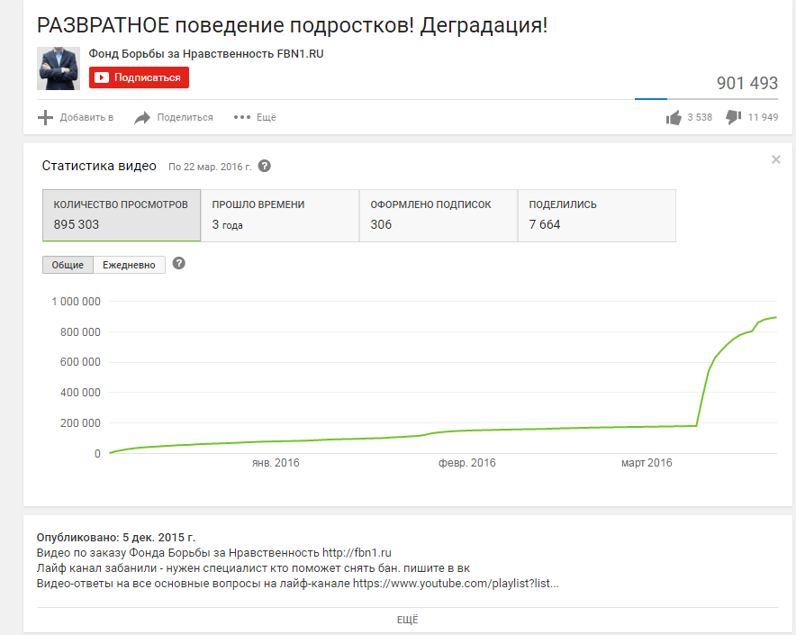Click the like/dislike ratio bar
796x635 pixels.
706,99
